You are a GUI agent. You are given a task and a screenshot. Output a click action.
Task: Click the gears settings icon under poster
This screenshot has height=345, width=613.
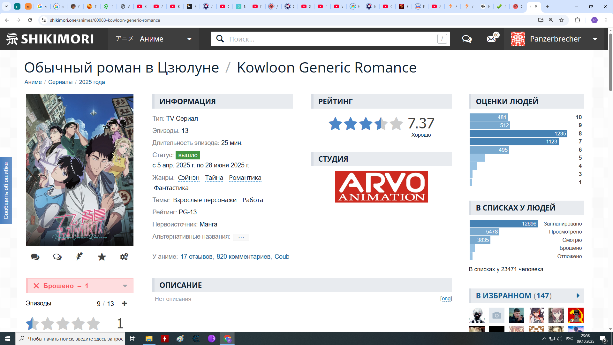[x=124, y=257]
